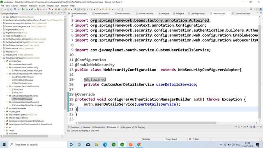Screen dimensions: 263x148
Task: Click the New file toolbar icon
Action: [2, 9]
